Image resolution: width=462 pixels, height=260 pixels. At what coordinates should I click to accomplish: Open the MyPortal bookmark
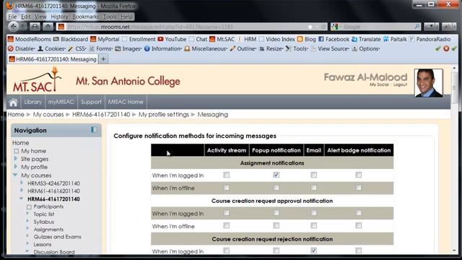[105, 39]
